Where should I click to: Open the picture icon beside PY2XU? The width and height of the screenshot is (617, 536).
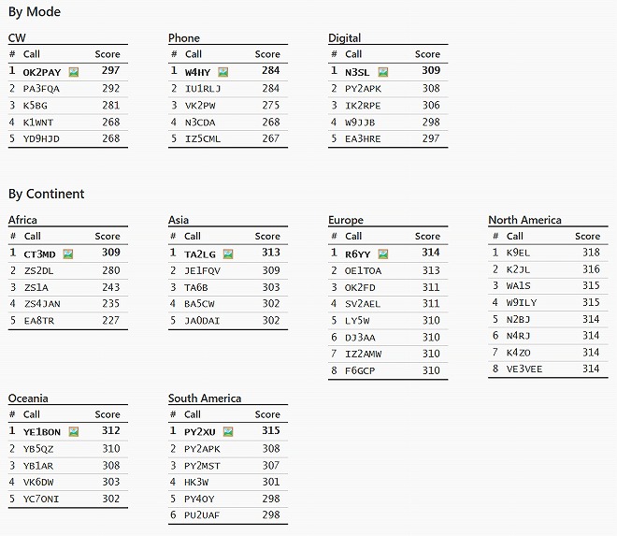coord(228,432)
